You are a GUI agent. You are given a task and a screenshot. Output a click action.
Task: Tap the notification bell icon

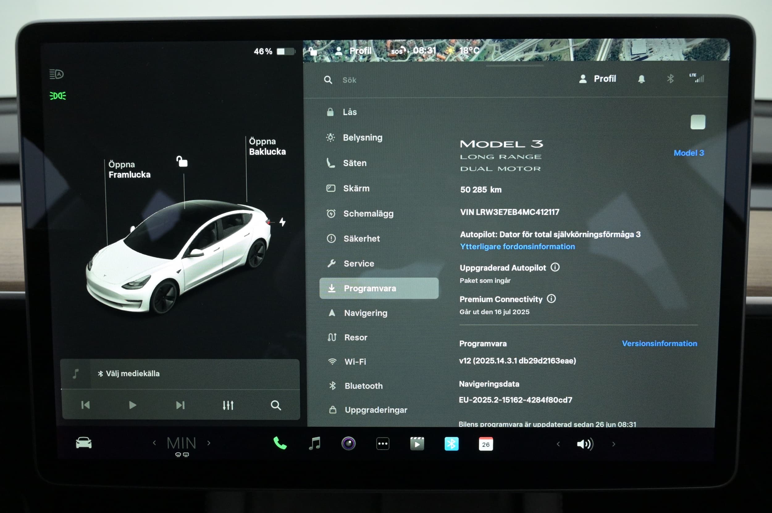[641, 79]
